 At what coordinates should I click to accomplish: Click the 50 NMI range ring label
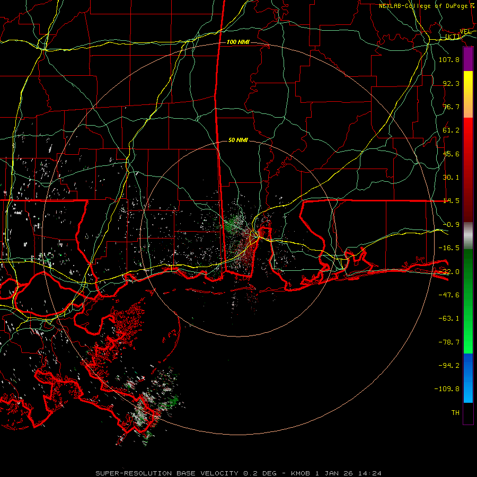(x=238, y=140)
